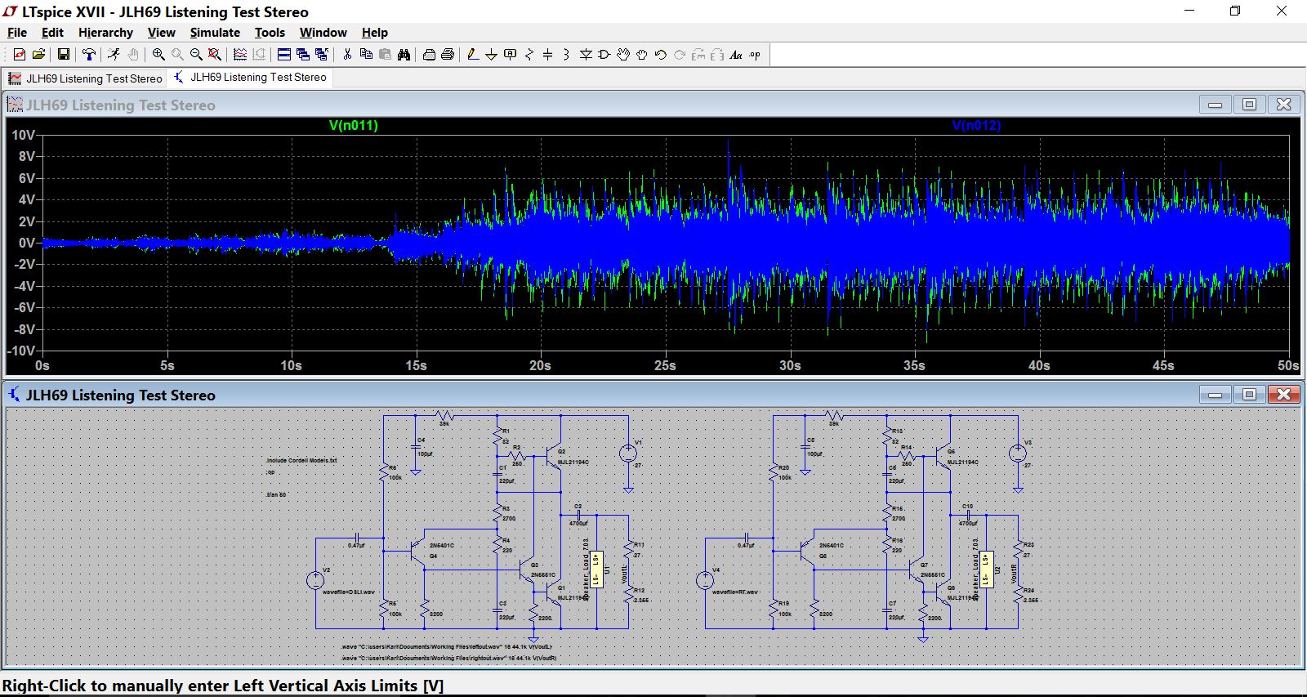The height and width of the screenshot is (697, 1307).
Task: Click the Halt simulation hand icon
Action: click(x=132, y=55)
